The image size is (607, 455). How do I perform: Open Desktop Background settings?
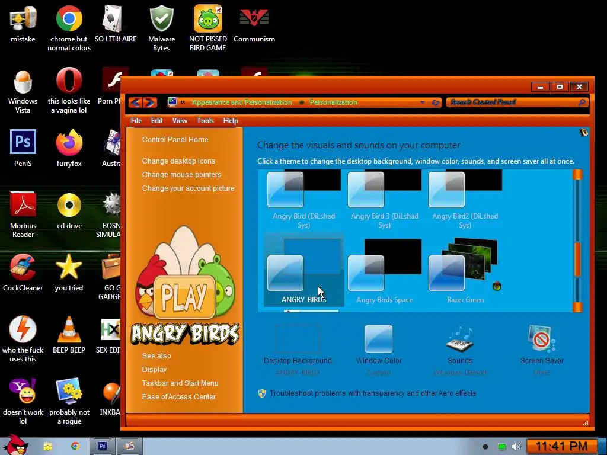(x=298, y=350)
